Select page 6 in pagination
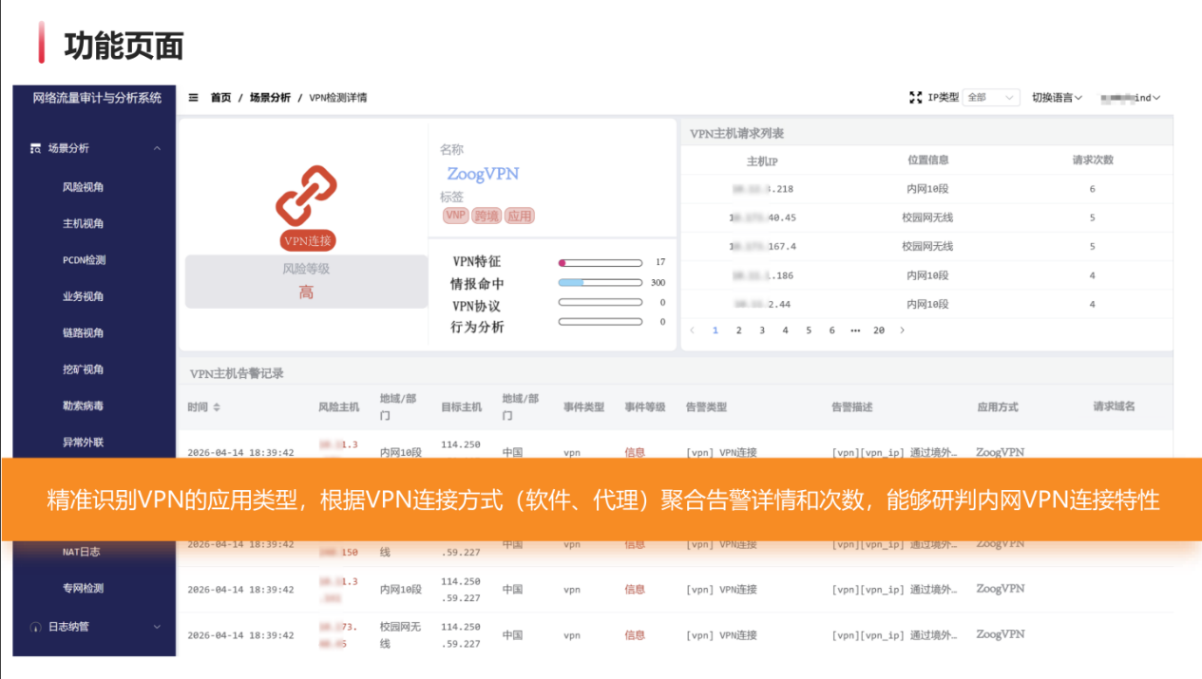The width and height of the screenshot is (1202, 679). (x=831, y=330)
